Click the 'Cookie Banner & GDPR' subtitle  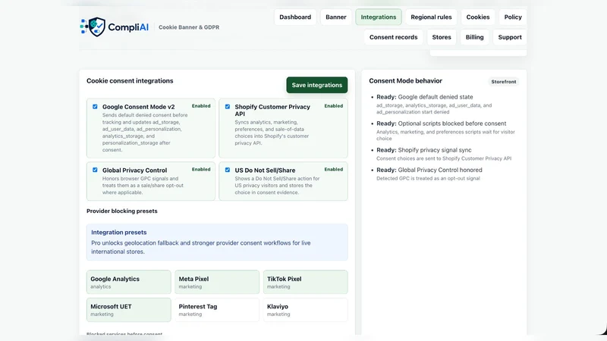[x=189, y=27]
